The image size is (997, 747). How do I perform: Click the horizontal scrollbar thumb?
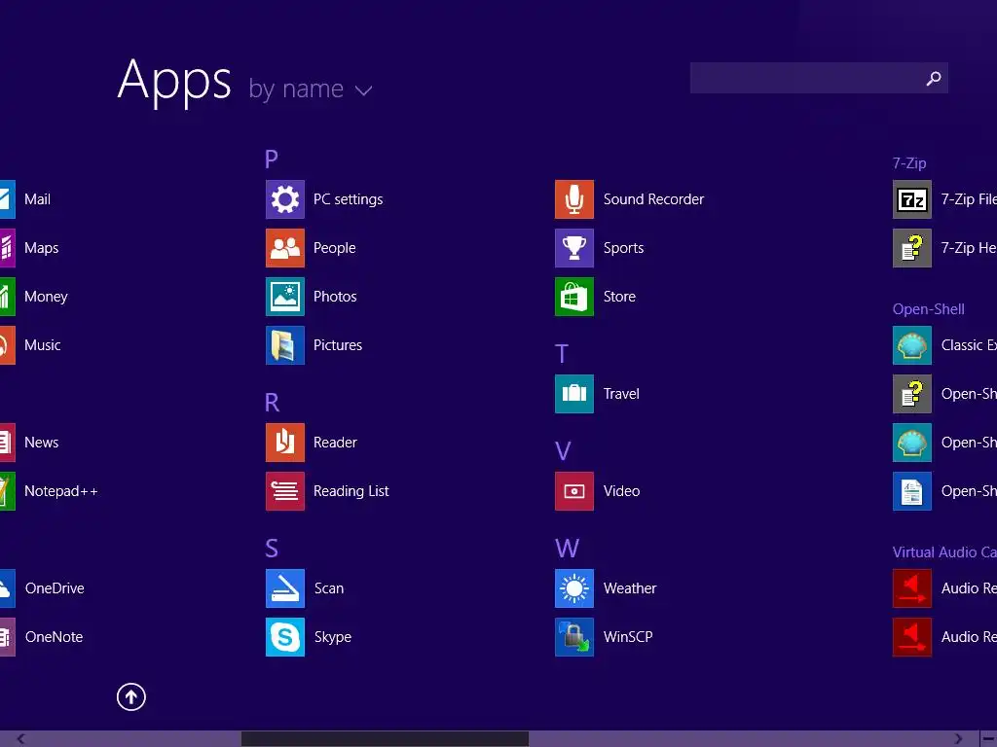385,739
